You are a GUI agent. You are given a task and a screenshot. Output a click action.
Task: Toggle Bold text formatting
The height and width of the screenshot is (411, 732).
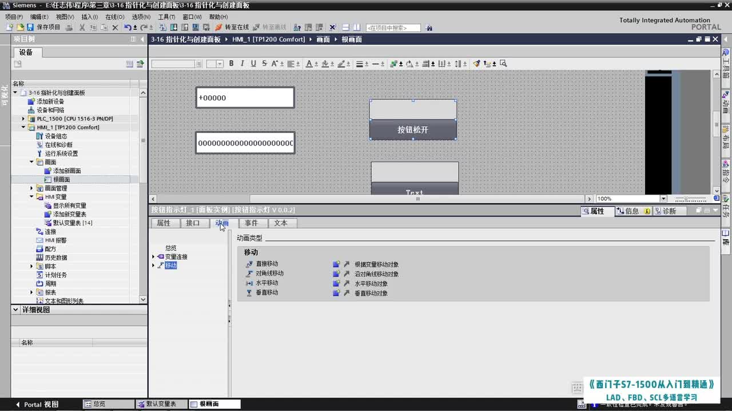[x=231, y=63]
